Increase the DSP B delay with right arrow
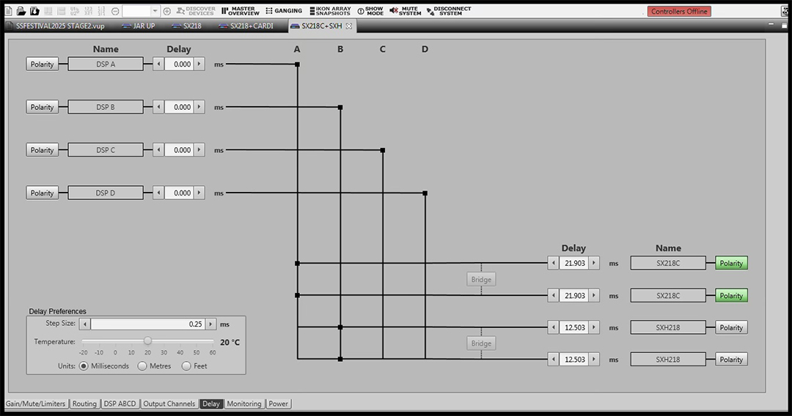 tap(199, 108)
